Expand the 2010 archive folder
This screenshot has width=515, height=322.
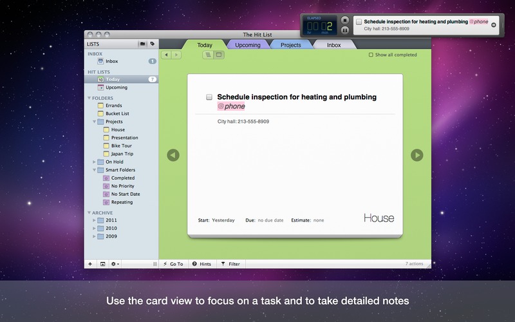94,228
